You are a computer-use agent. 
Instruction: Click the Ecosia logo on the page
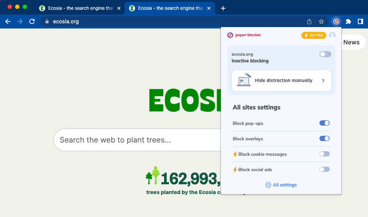pyautogui.click(x=185, y=100)
